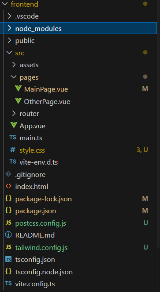The width and height of the screenshot is (160, 292).
Task: Open tailwind.config.js file
Action: [x=41, y=248]
